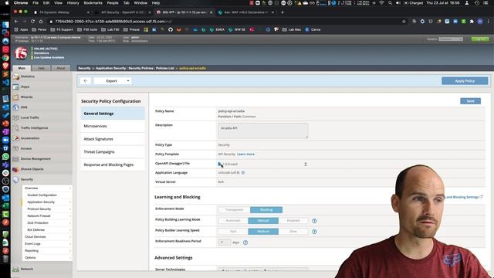Open Spotlight search in the menu bar

pos(390,3)
